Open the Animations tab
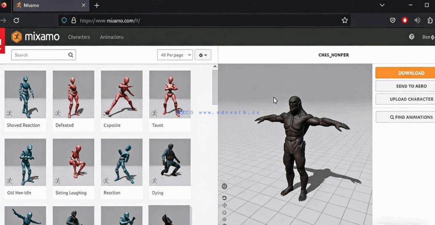The height and width of the screenshot is (225, 435). click(x=112, y=37)
